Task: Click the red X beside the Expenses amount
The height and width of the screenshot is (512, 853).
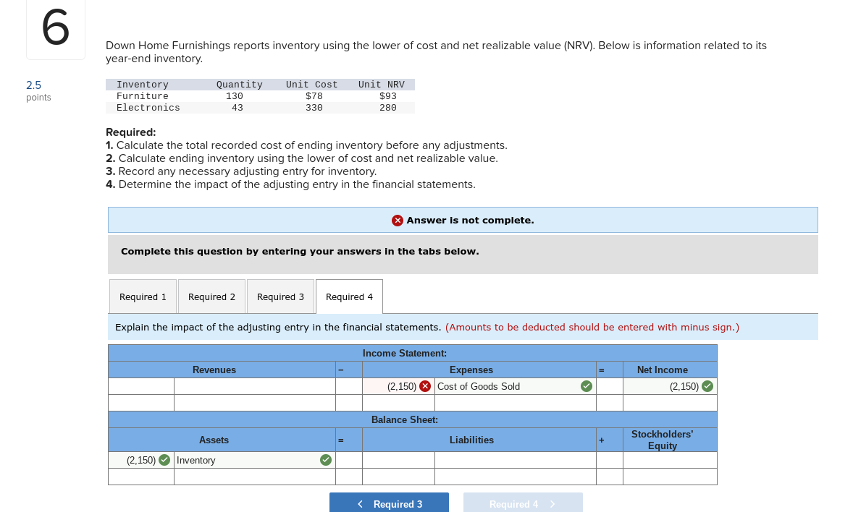Action: coord(426,386)
